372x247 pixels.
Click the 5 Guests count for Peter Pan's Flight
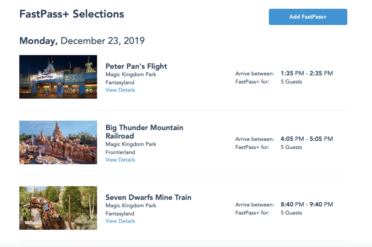tap(291, 82)
